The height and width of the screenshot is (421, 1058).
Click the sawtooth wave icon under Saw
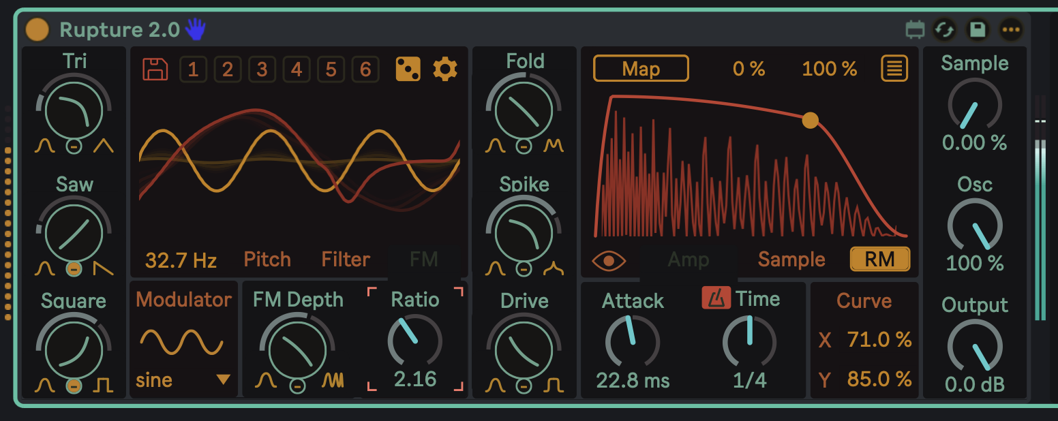click(x=104, y=269)
